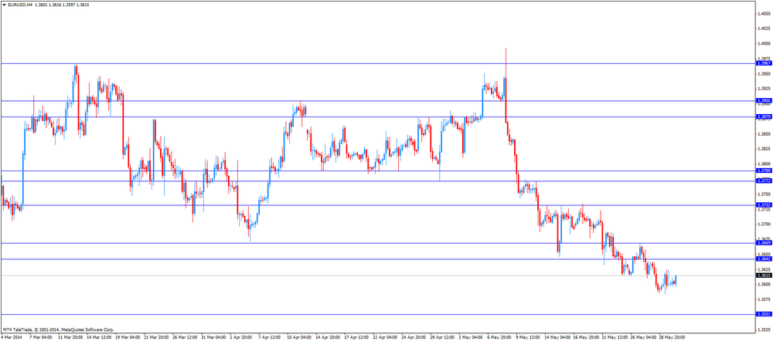Click the 21 Mar 20:00 time label
This screenshot has height=341, width=773.
157,338
